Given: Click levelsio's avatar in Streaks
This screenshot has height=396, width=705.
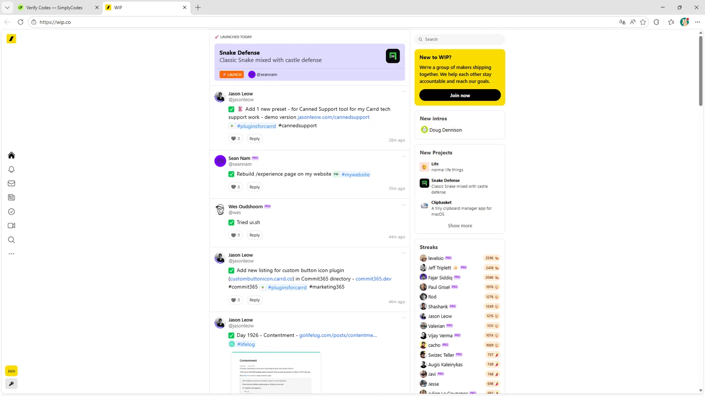Looking at the screenshot, I should pyautogui.click(x=423, y=258).
